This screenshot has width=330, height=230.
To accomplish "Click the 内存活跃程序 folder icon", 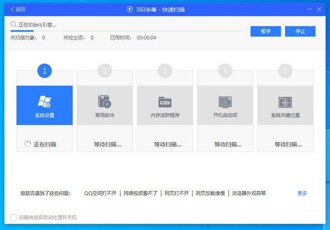I will tap(165, 102).
